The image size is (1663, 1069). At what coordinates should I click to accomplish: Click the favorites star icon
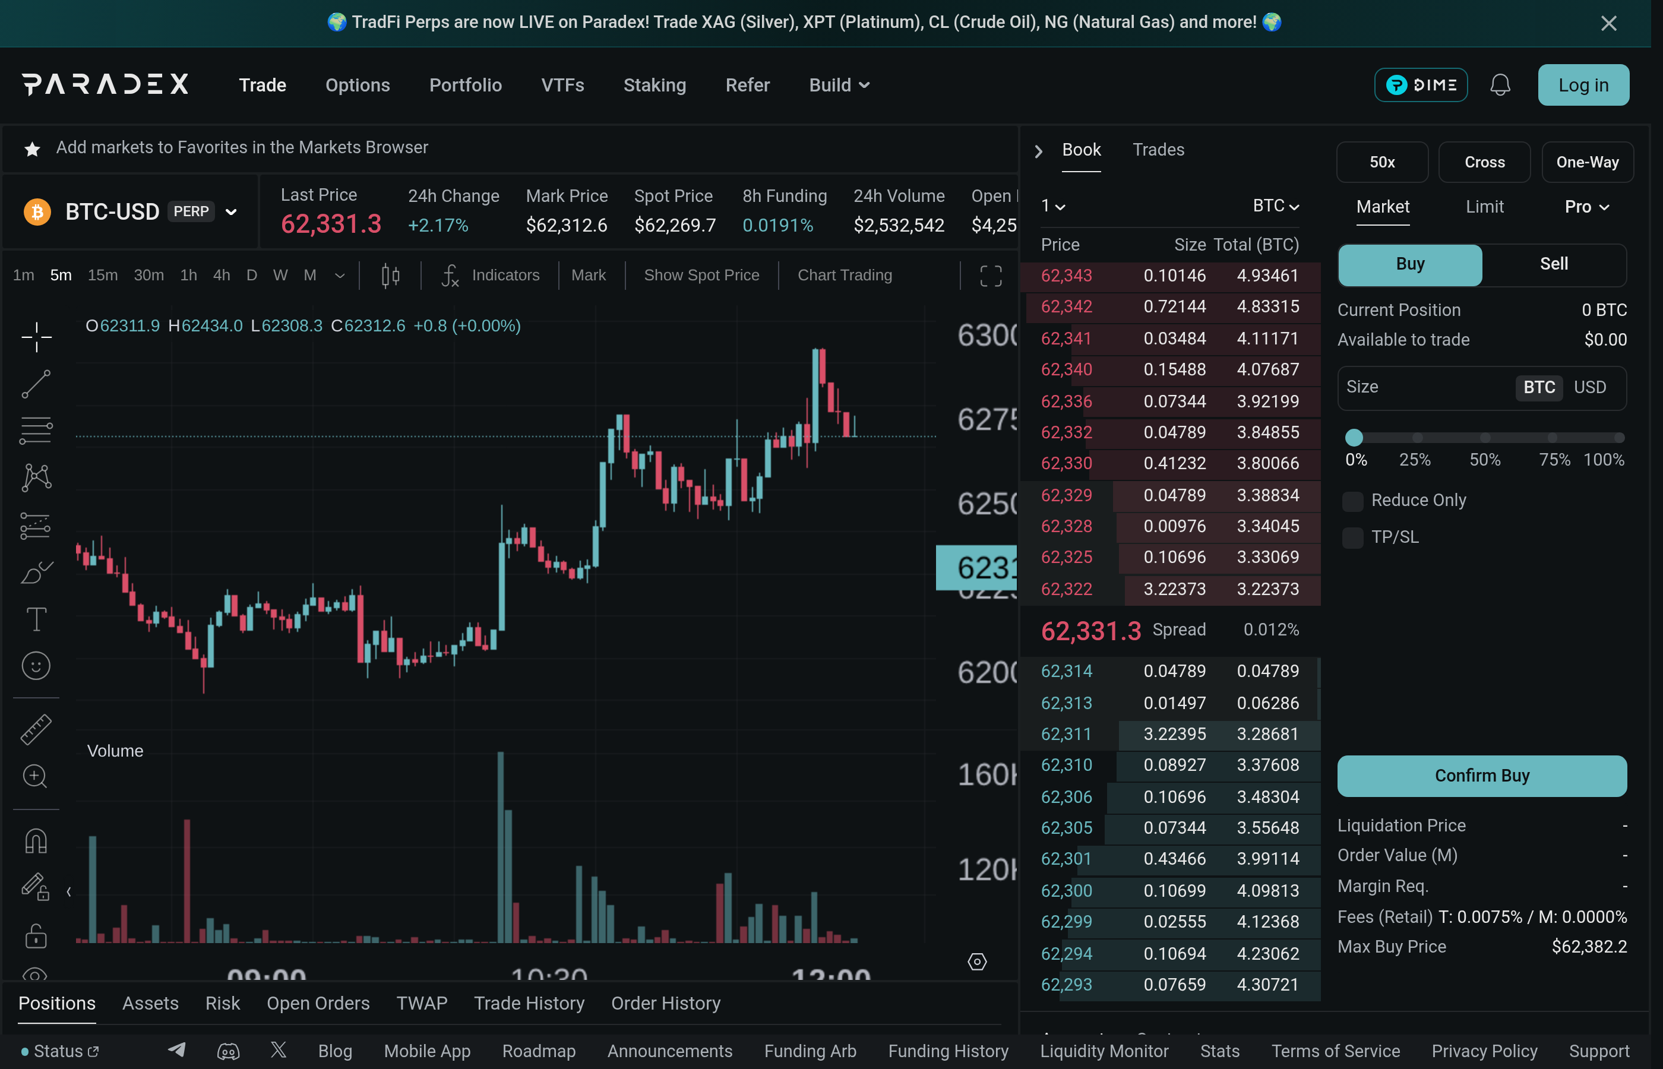32,148
